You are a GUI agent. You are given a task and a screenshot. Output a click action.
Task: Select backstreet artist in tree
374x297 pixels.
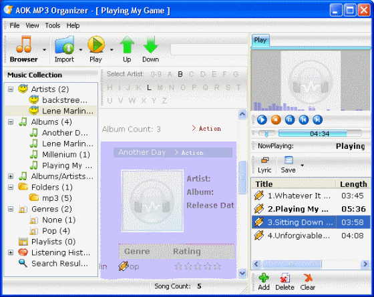(x=59, y=100)
